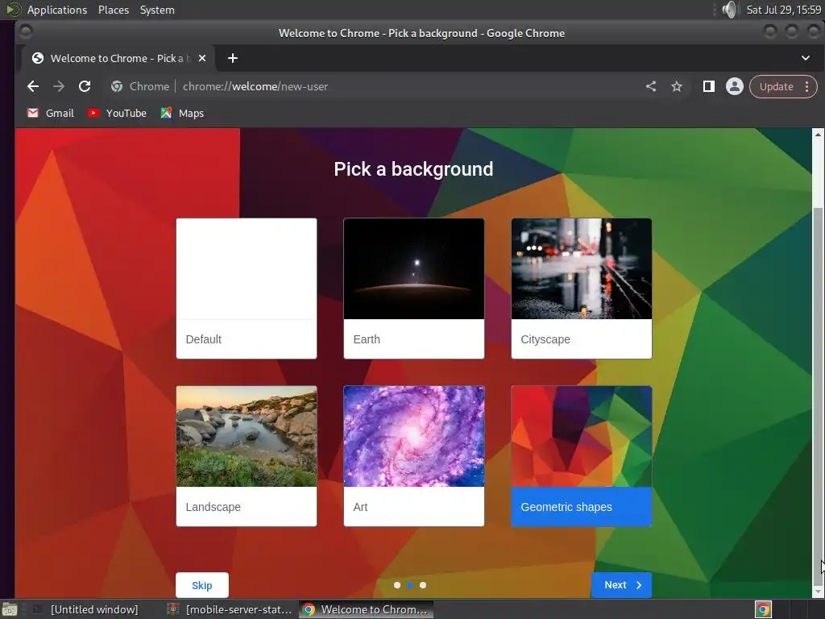This screenshot has width=825, height=619.
Task: Click the show desktop icon in taskbar
Action: click(10, 609)
